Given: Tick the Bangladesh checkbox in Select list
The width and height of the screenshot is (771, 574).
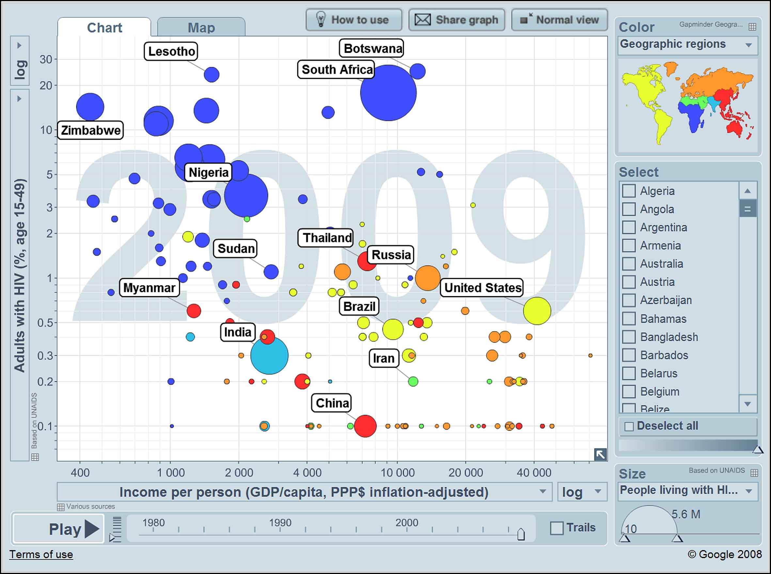Looking at the screenshot, I should pyautogui.click(x=629, y=337).
